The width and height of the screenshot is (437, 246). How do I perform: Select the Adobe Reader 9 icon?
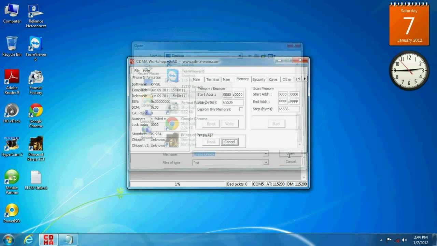[12, 82]
